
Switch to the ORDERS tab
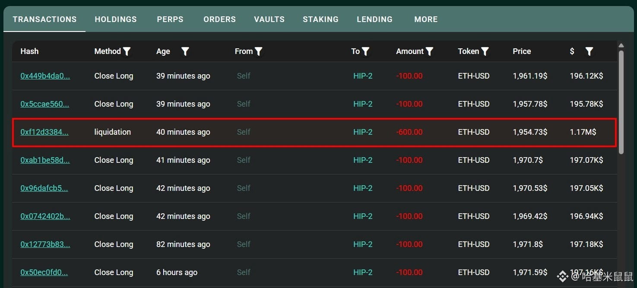[x=220, y=19]
